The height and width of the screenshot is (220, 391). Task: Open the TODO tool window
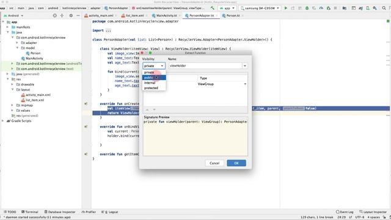pyautogui.click(x=10, y=212)
